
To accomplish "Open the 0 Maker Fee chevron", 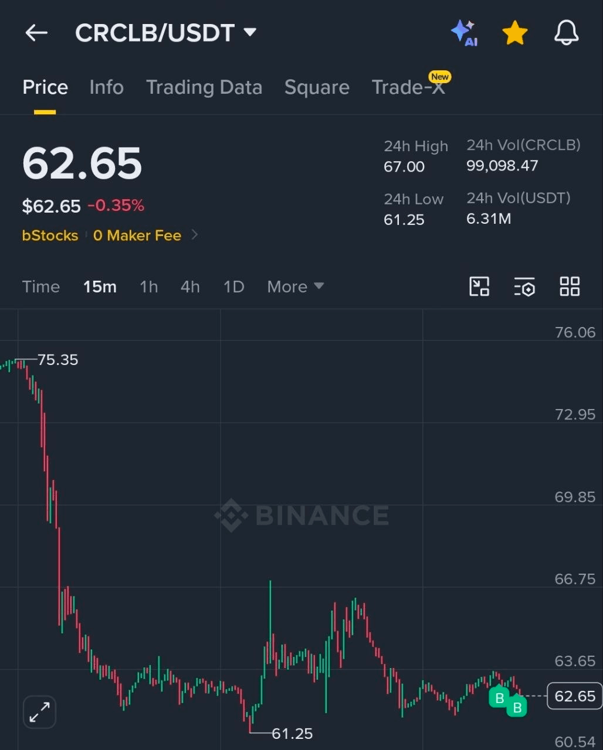I will (195, 235).
